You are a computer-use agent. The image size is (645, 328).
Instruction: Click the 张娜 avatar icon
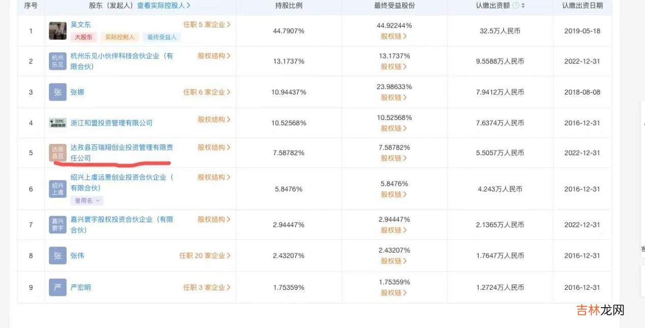coord(57,92)
